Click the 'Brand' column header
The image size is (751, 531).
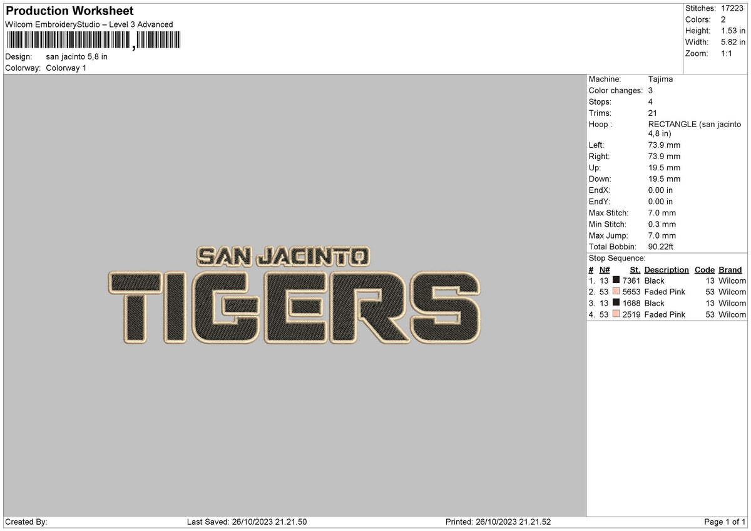tap(730, 270)
